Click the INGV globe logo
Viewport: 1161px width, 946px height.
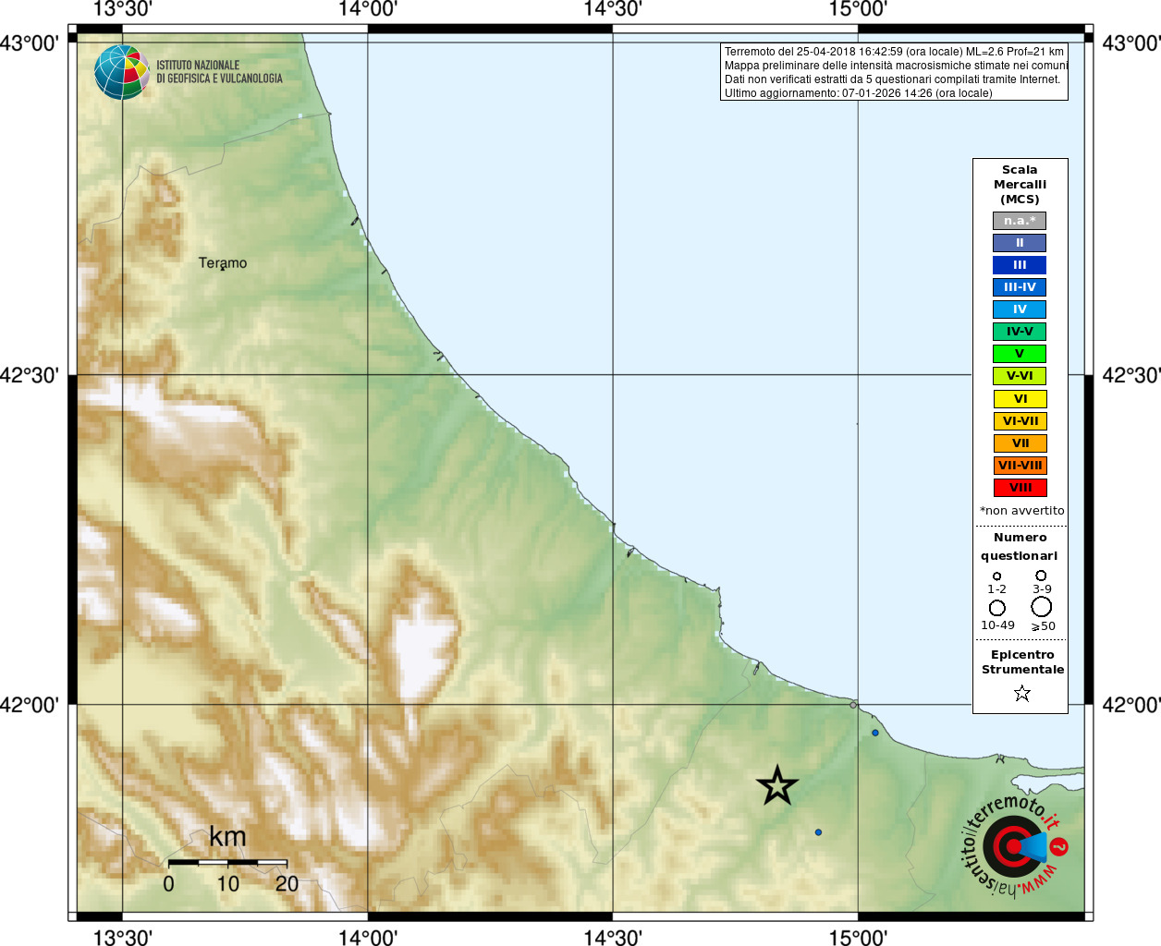[121, 72]
